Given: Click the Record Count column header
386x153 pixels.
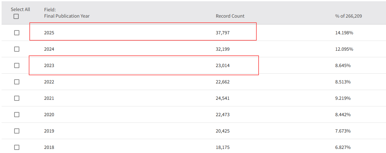Looking at the screenshot, I should 230,16.
